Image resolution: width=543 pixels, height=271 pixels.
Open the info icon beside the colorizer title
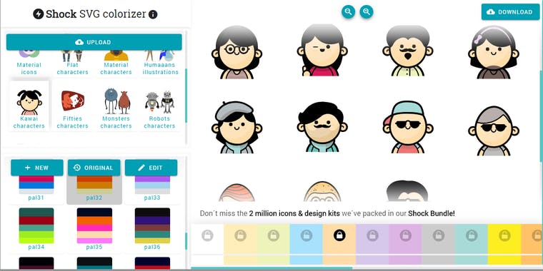click(153, 14)
